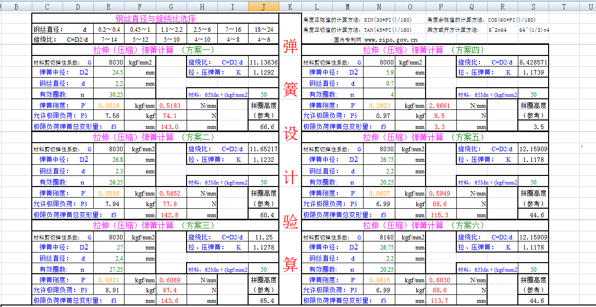Select the deformation value 115.3

441,215
